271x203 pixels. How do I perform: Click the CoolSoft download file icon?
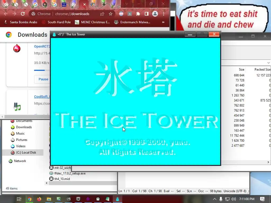[x=17, y=107]
